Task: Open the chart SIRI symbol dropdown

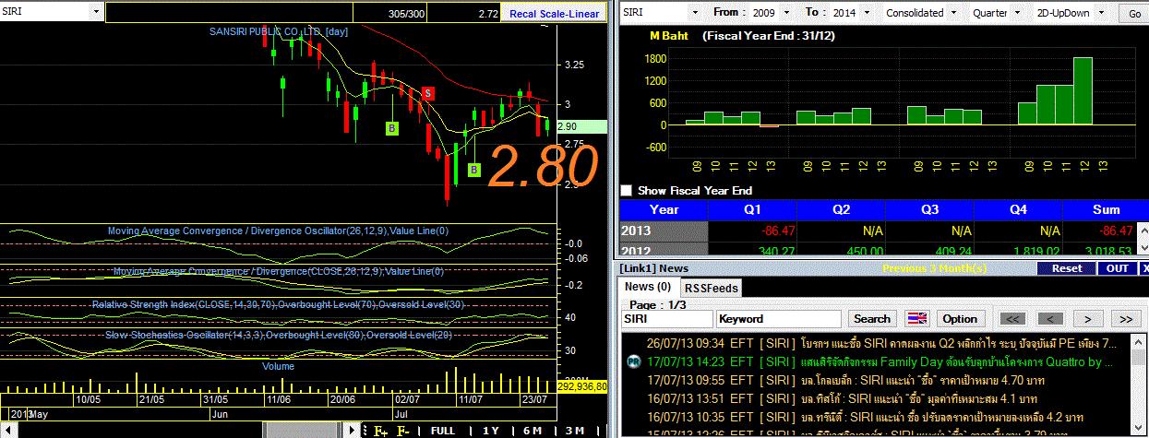Action: (x=98, y=12)
